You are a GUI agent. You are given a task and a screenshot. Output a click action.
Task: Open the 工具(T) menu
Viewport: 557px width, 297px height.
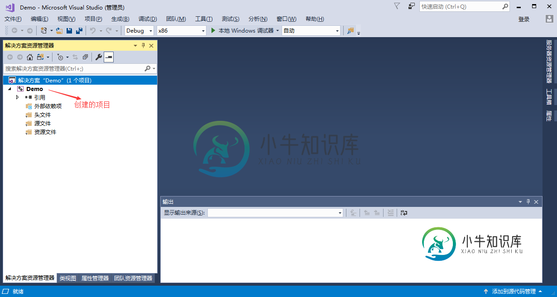204,19
